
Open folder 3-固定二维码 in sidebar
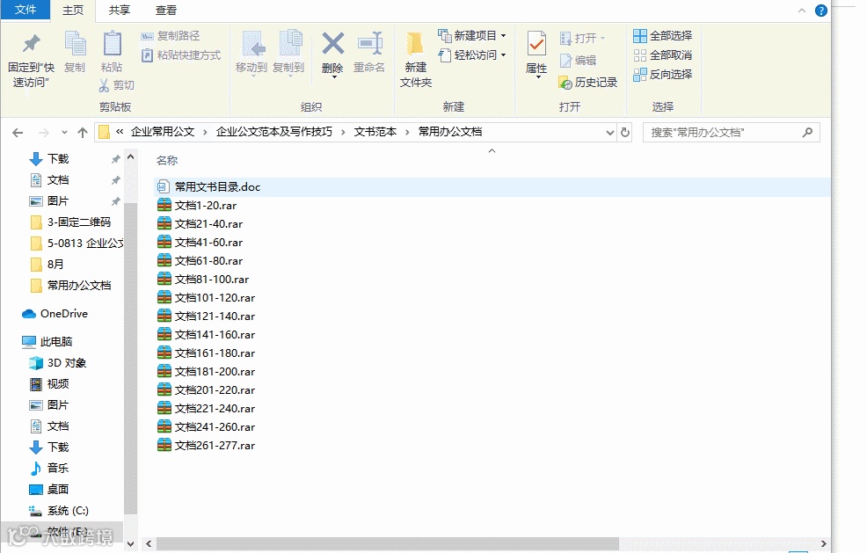(x=78, y=222)
